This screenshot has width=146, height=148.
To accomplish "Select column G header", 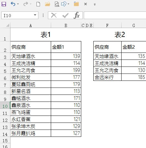I will 134,25.
